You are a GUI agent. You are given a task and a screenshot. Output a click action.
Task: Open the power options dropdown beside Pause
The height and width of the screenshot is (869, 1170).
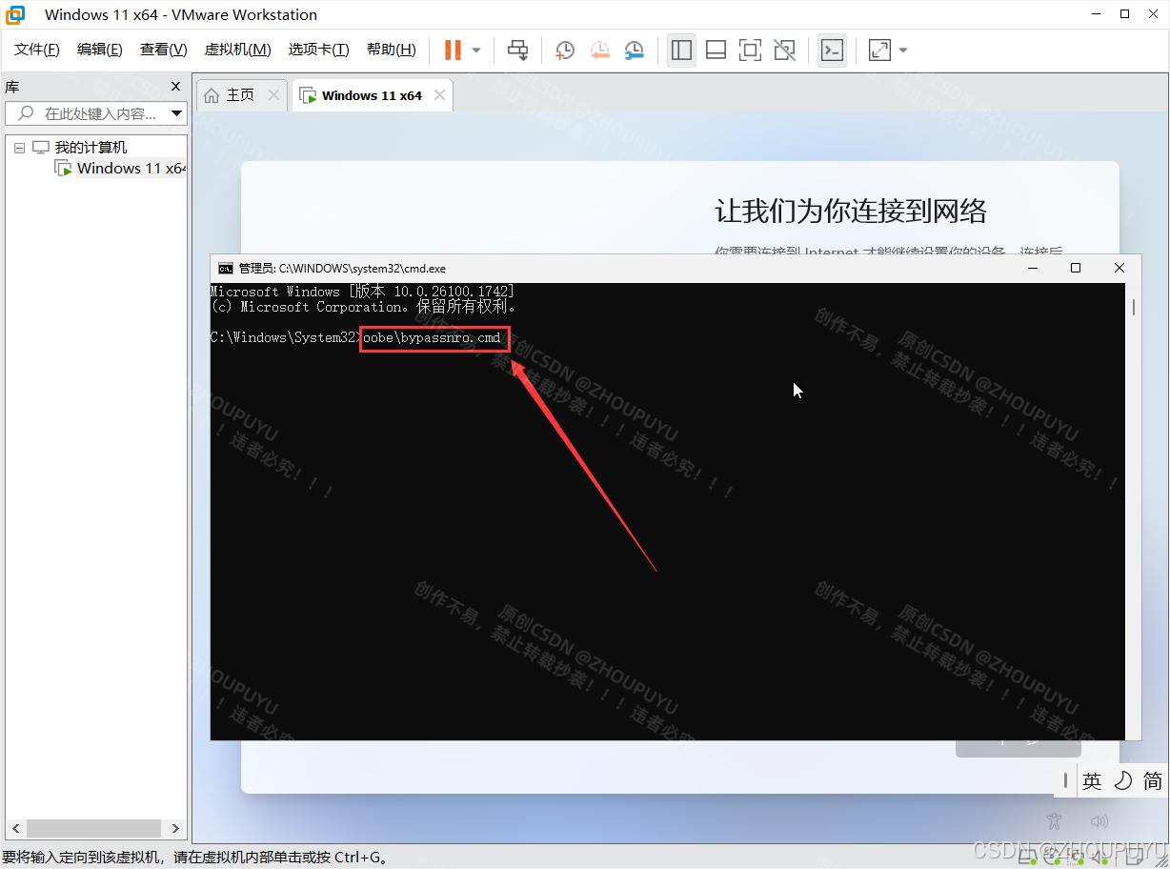476,50
